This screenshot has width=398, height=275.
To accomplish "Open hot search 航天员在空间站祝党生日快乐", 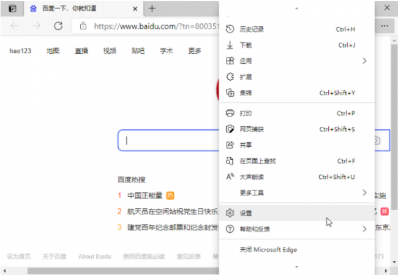I will point(173,211).
